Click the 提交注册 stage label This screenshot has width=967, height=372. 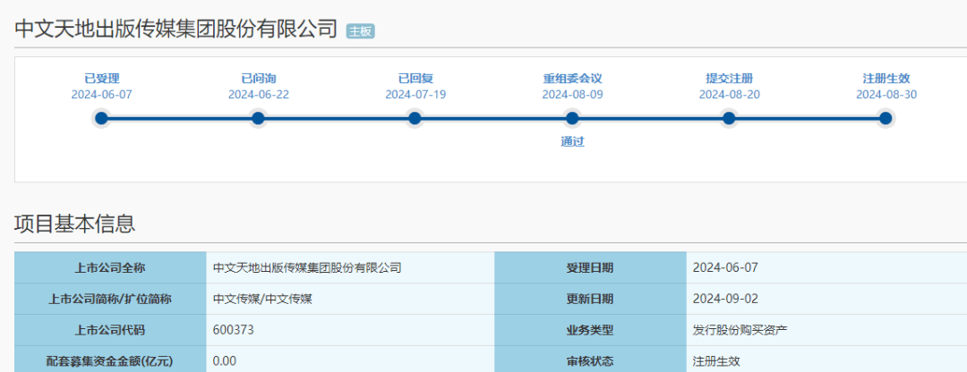point(729,79)
